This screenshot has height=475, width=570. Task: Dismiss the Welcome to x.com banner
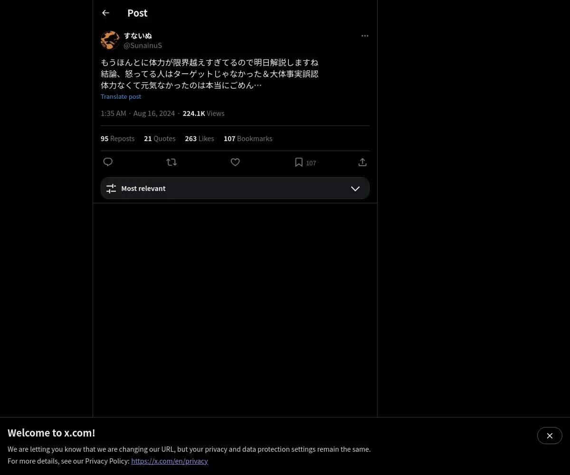click(550, 436)
